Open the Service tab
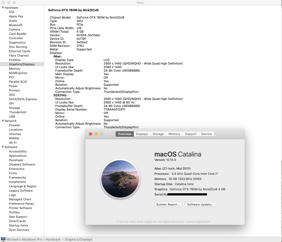Screen dimensions: 282x242 (x=206, y=134)
